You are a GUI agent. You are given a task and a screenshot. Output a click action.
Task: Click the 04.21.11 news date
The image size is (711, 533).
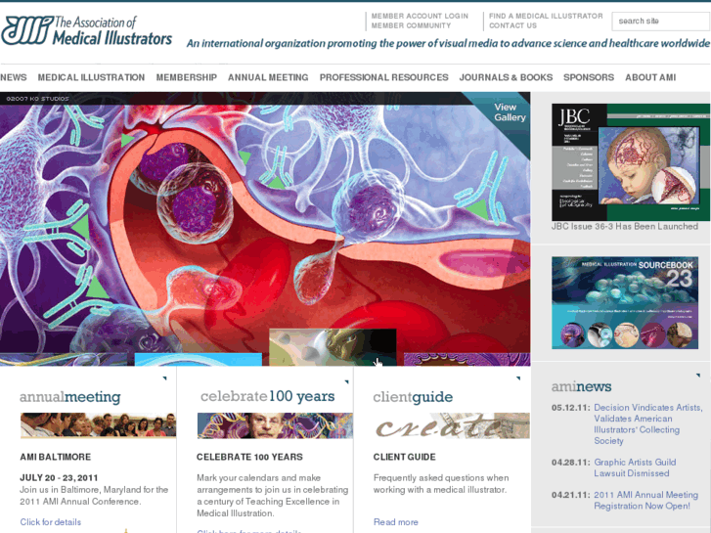pyautogui.click(x=571, y=495)
